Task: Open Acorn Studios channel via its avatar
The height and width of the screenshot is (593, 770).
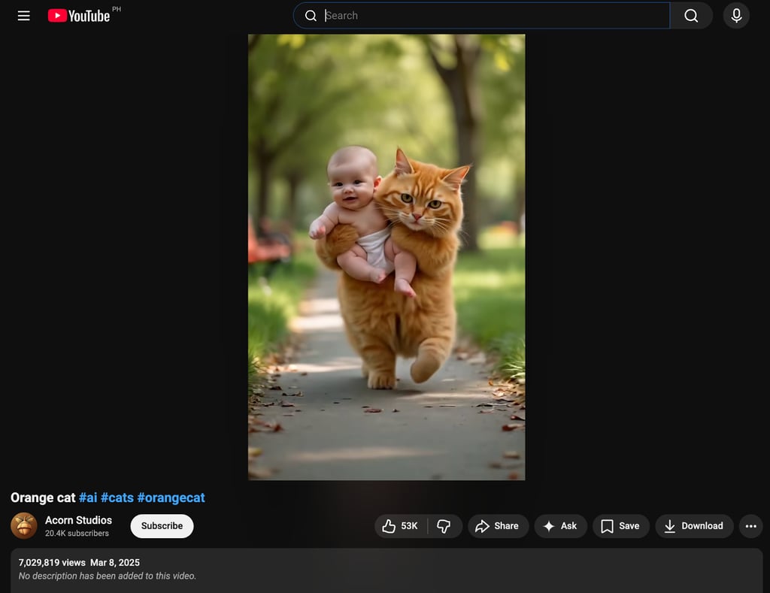Action: pyautogui.click(x=24, y=526)
